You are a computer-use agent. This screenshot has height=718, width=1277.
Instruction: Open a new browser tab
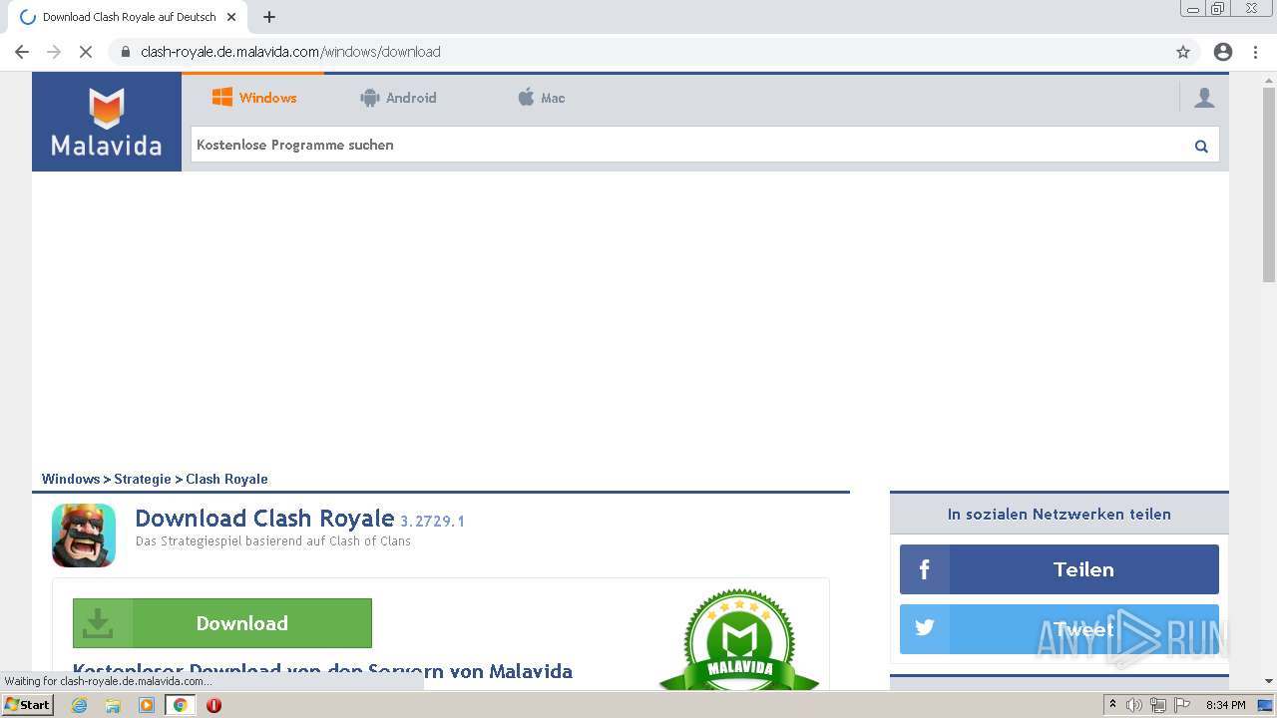pyautogui.click(x=269, y=17)
